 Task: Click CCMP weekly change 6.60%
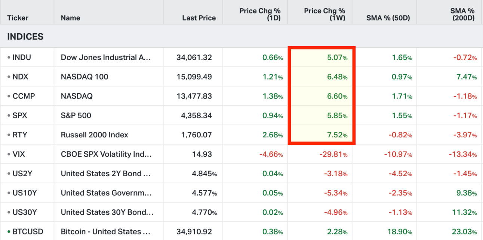click(337, 96)
